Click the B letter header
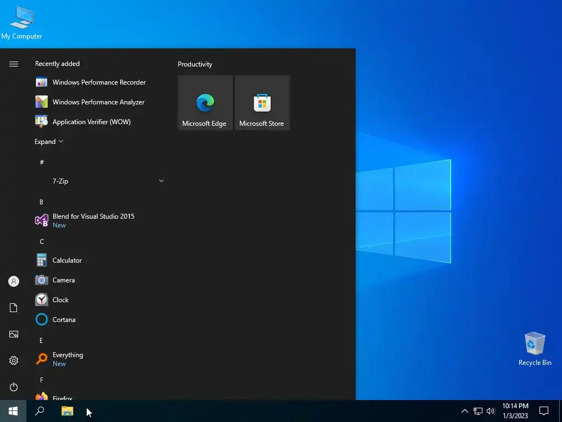 coord(41,202)
